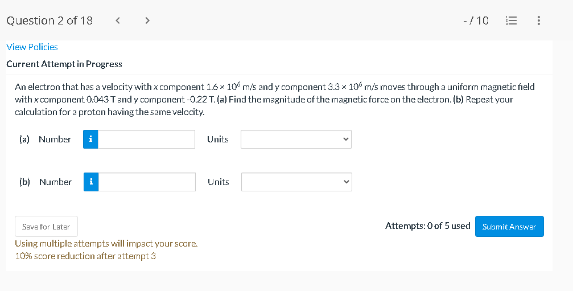Click the info icon for part (a)
Screen dimensions: 573x291
coord(90,140)
